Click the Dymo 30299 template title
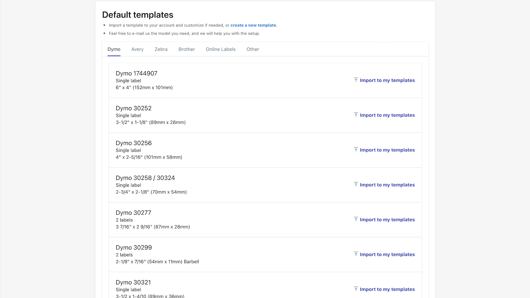Screen dimensions: 530x298 point(134,248)
